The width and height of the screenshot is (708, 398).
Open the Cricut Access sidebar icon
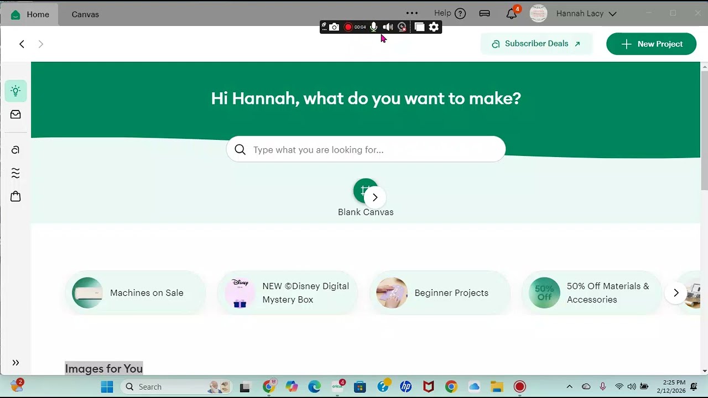tap(15, 150)
